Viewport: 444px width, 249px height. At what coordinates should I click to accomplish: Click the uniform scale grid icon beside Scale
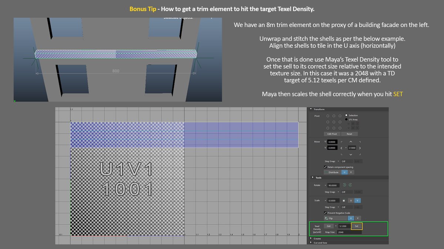[x=344, y=201]
